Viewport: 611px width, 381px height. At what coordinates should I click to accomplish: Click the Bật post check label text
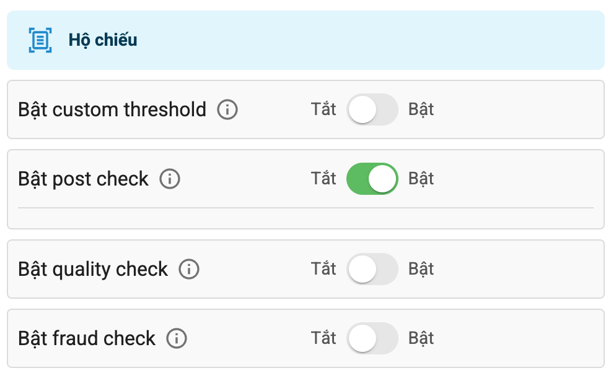click(84, 179)
